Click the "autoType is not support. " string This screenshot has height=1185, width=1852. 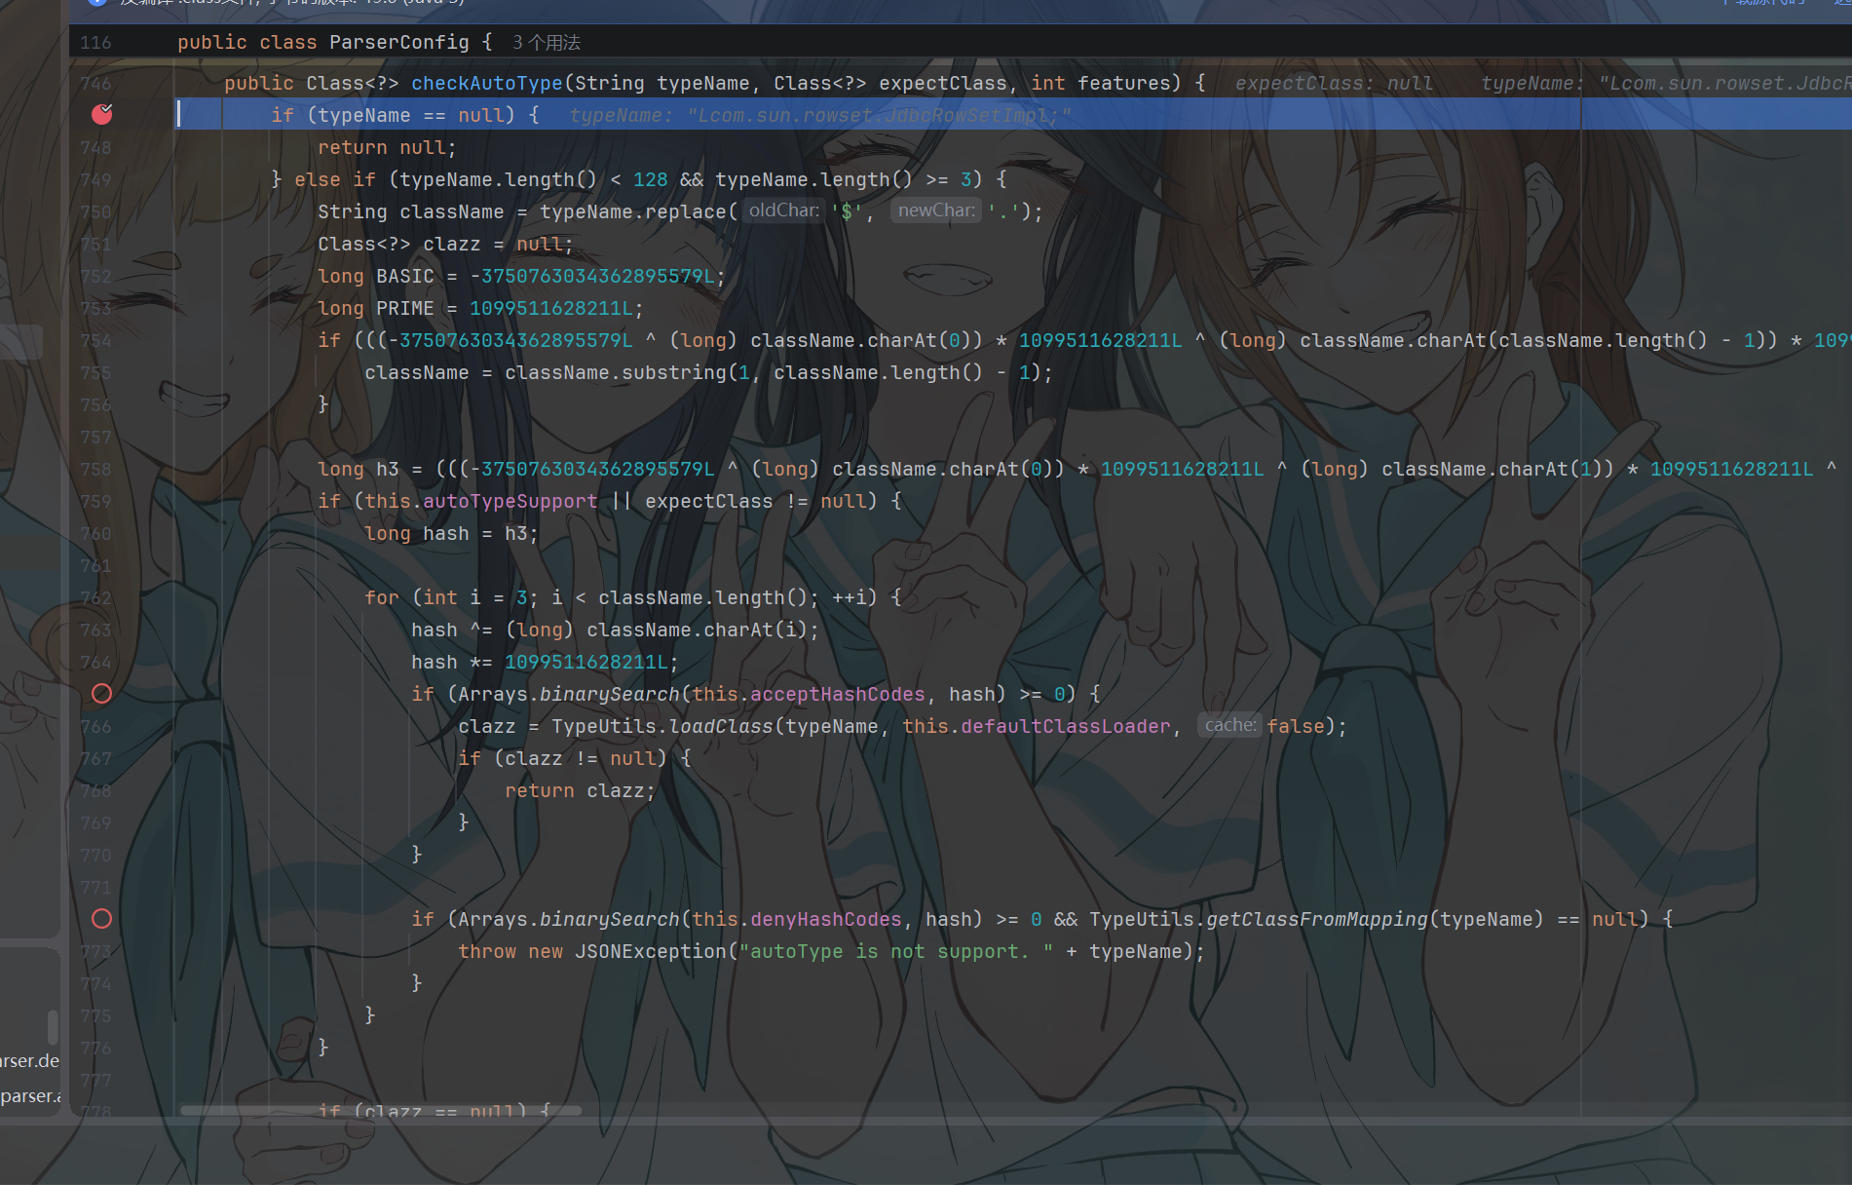(896, 951)
